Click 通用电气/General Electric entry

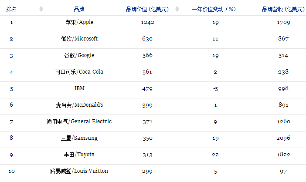[x=79, y=121]
